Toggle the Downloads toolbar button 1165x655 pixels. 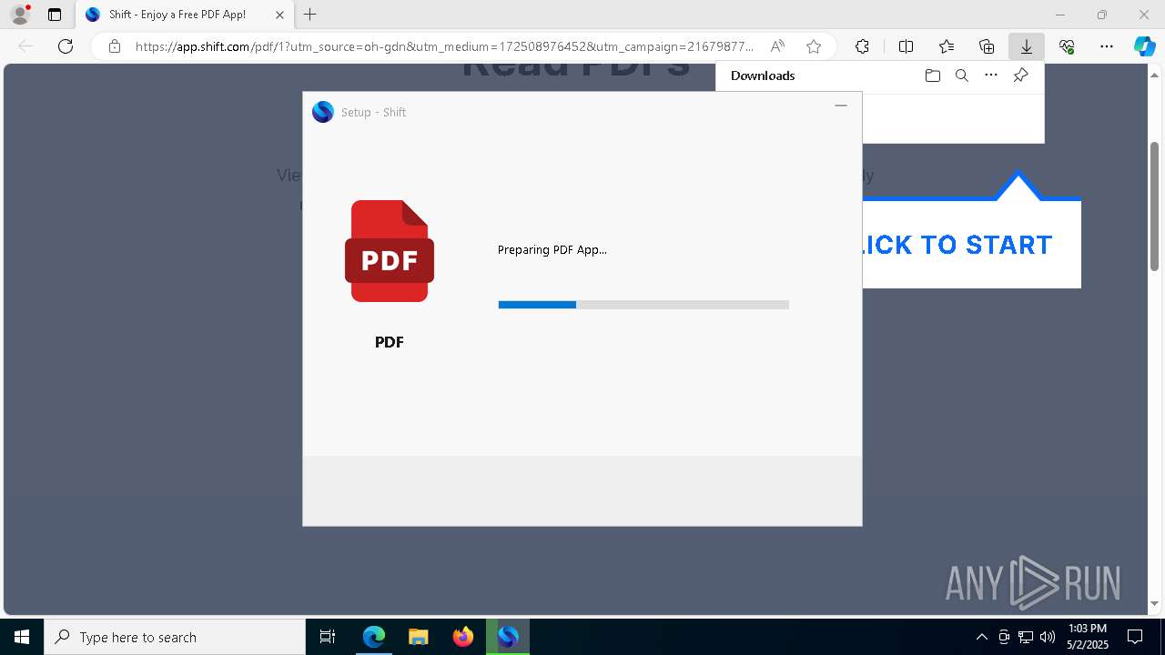(x=1027, y=46)
